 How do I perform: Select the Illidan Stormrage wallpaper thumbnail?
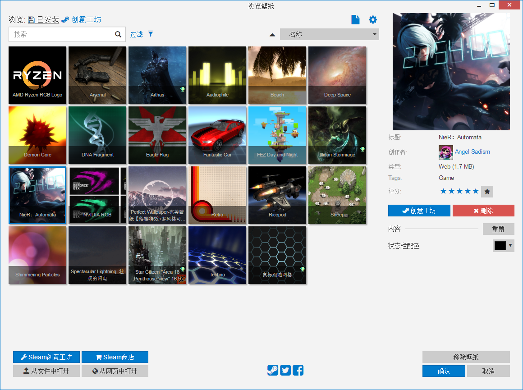pyautogui.click(x=338, y=135)
